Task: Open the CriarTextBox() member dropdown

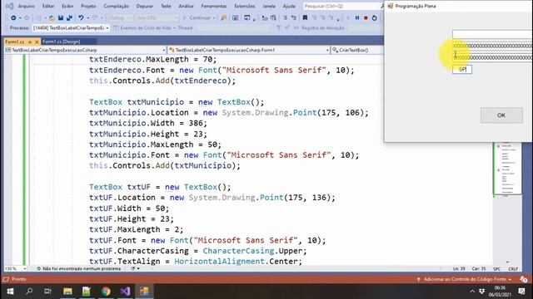Action: [x=356, y=50]
